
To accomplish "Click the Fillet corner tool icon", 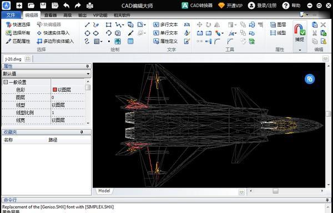I will pos(217,42).
